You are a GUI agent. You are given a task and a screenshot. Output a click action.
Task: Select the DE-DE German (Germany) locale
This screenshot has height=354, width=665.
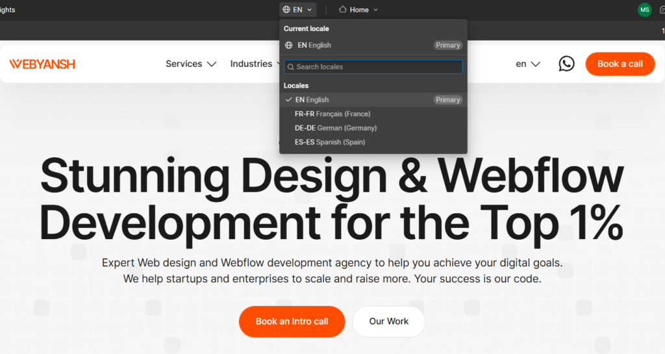pos(373,128)
